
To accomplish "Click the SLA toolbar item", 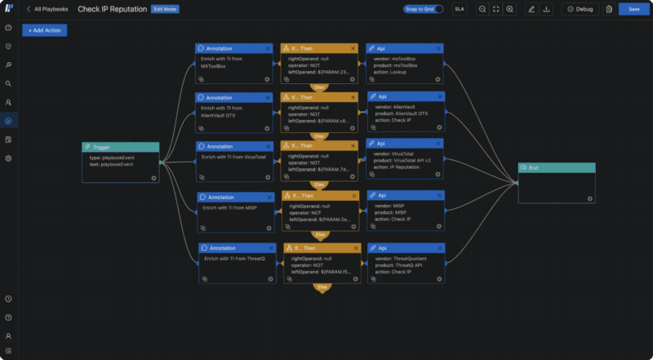I will coord(460,9).
